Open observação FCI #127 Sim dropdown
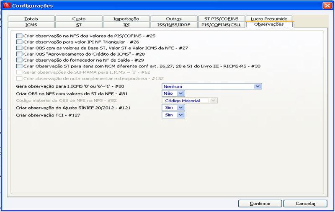 [180, 115]
